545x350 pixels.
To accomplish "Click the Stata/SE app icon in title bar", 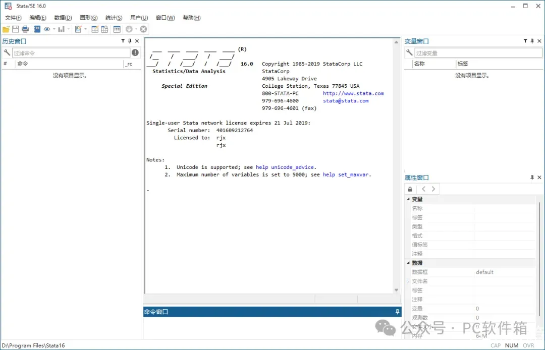I will 8,6.
